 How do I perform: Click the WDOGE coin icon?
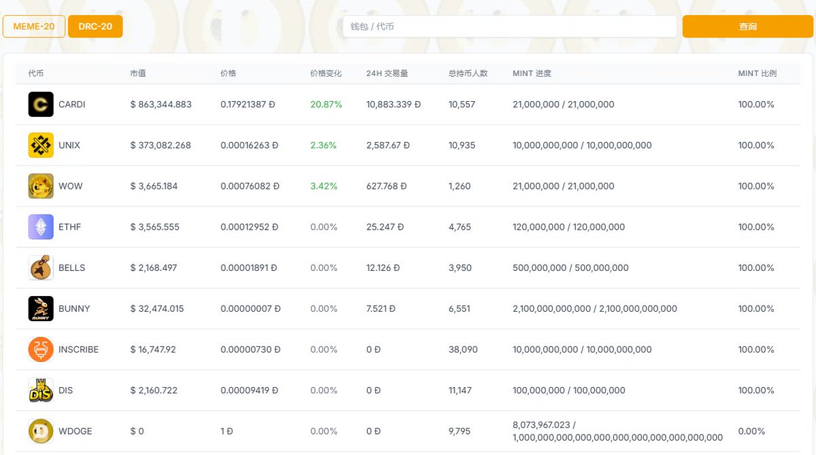[x=40, y=430]
